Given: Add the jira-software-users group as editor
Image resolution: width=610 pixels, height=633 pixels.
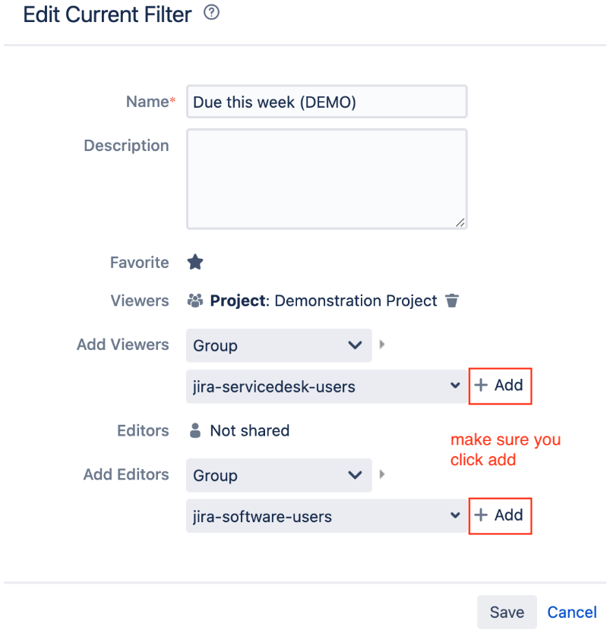Looking at the screenshot, I should [500, 515].
